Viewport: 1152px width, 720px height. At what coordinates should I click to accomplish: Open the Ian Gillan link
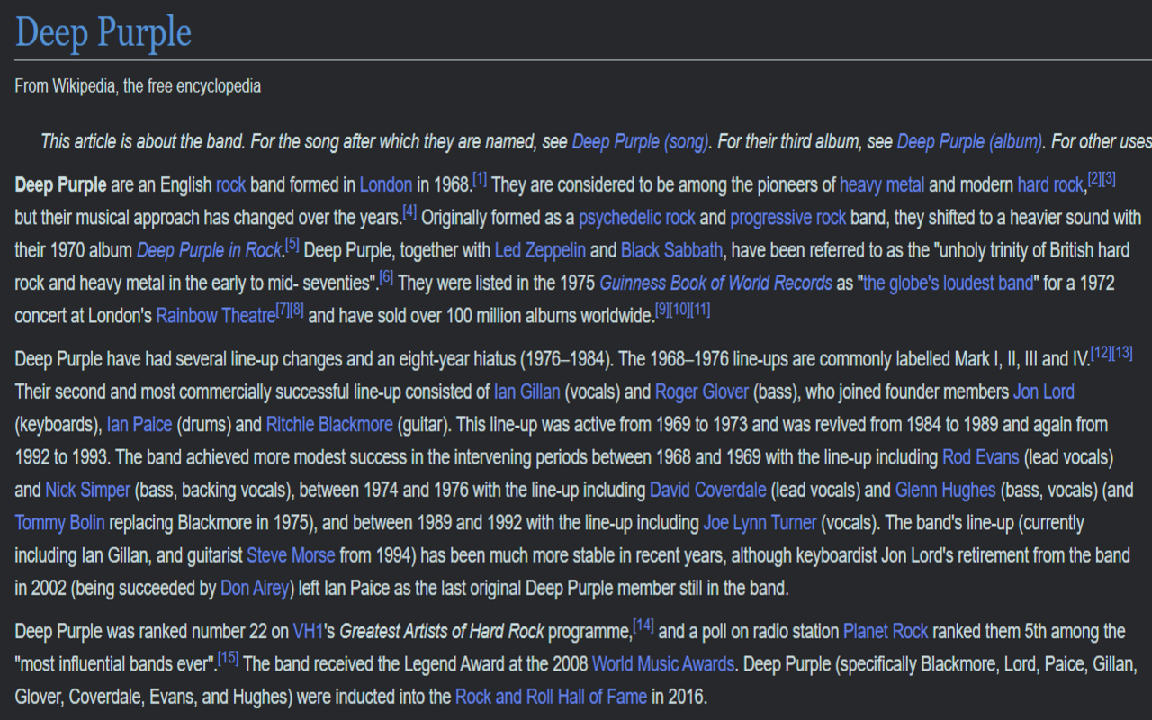(x=526, y=391)
